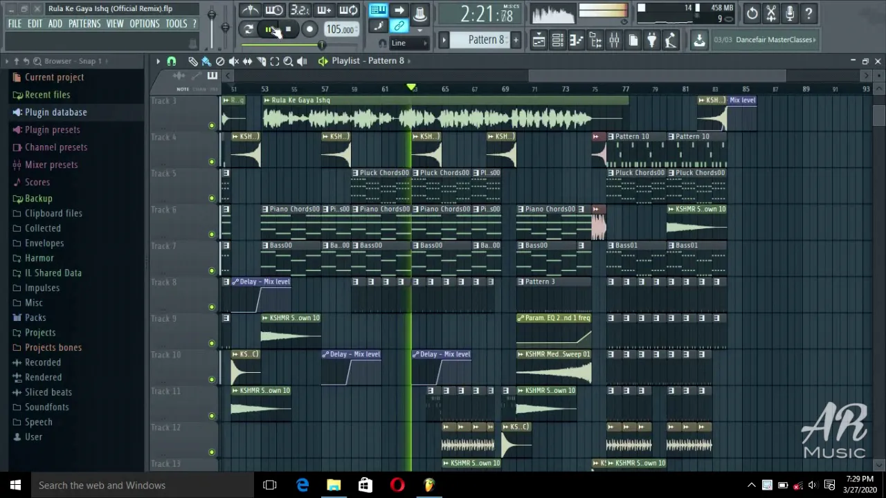Enable wait for input before recording
The height and width of the screenshot is (498, 886).
274,10
